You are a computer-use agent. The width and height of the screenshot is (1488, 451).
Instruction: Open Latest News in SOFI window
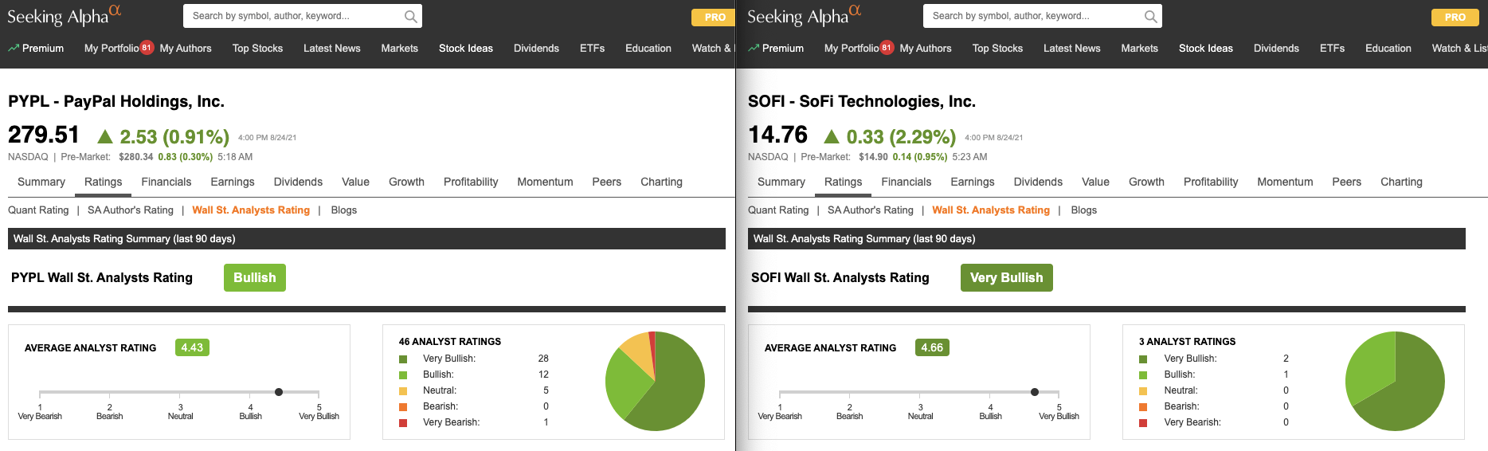[x=1072, y=48]
